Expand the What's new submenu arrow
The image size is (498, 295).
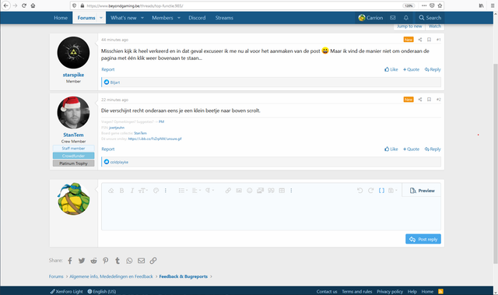tap(142, 18)
